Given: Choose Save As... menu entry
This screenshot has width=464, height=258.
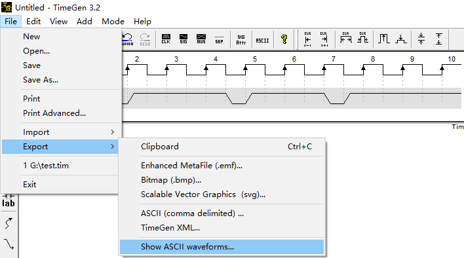Looking at the screenshot, I should (x=61, y=80).
